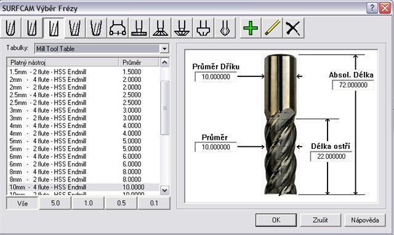
Task: Confirm selection with OK button
Action: click(276, 220)
